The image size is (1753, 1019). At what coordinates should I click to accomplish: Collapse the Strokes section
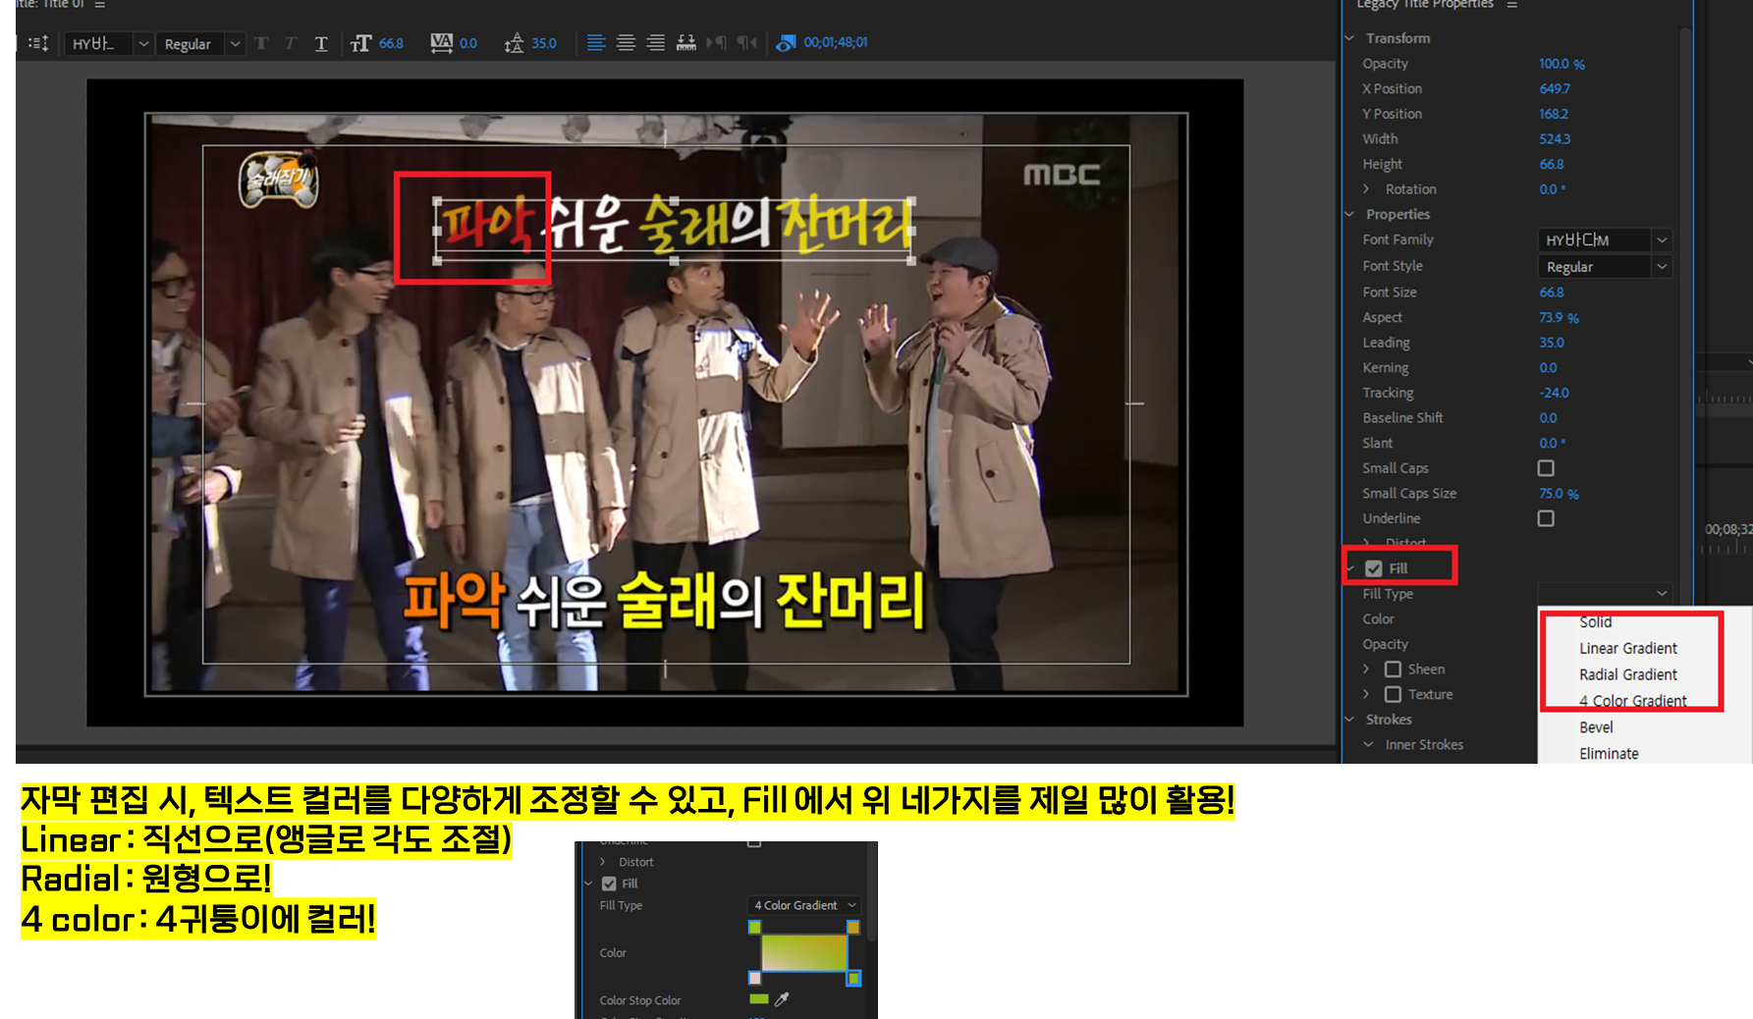[1349, 720]
